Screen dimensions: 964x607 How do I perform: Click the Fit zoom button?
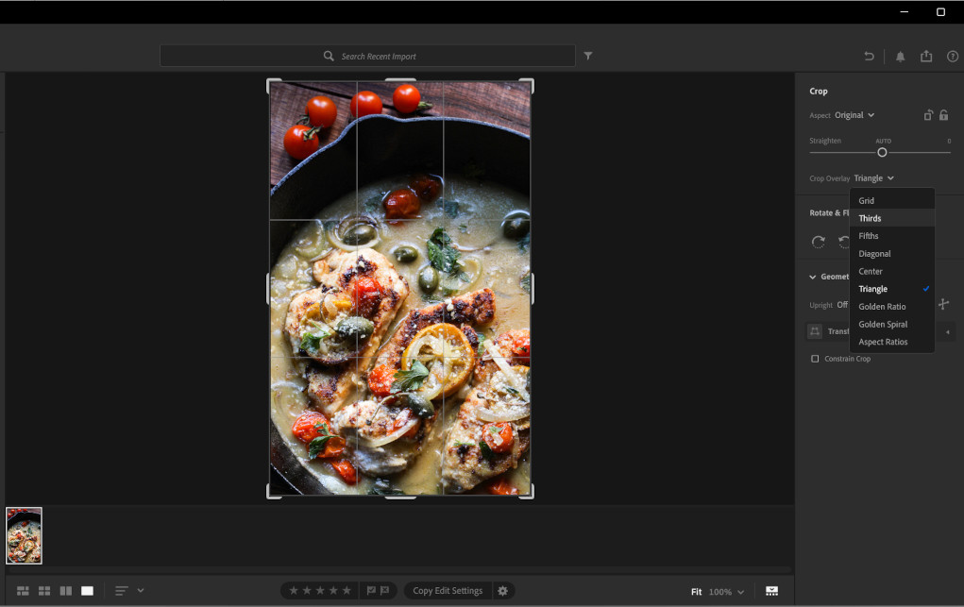coord(696,592)
